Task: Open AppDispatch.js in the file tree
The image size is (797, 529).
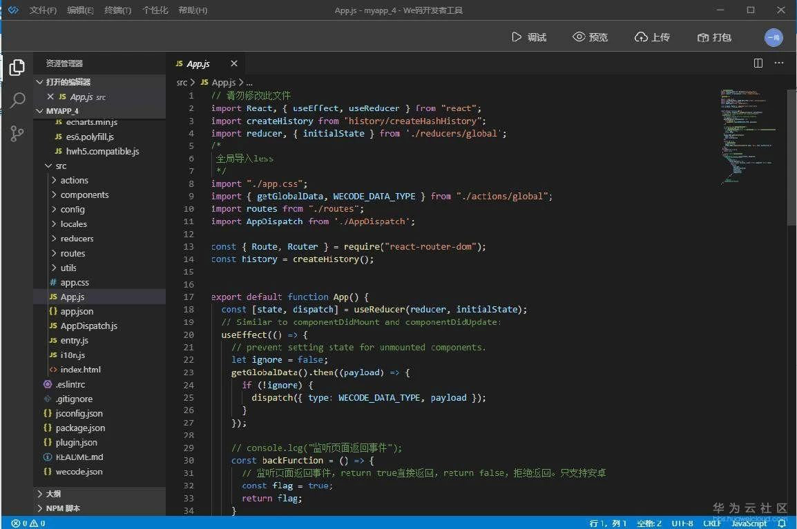Action: (89, 326)
